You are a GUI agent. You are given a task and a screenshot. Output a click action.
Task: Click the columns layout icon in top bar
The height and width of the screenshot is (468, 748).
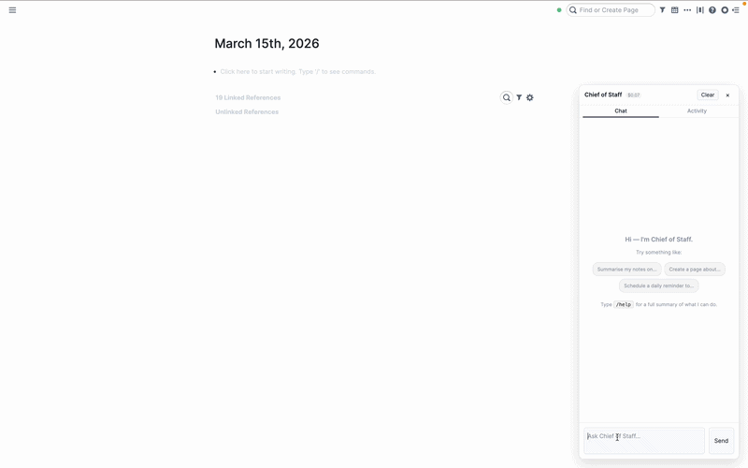(x=699, y=10)
